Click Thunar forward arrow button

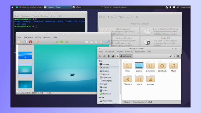104,56
